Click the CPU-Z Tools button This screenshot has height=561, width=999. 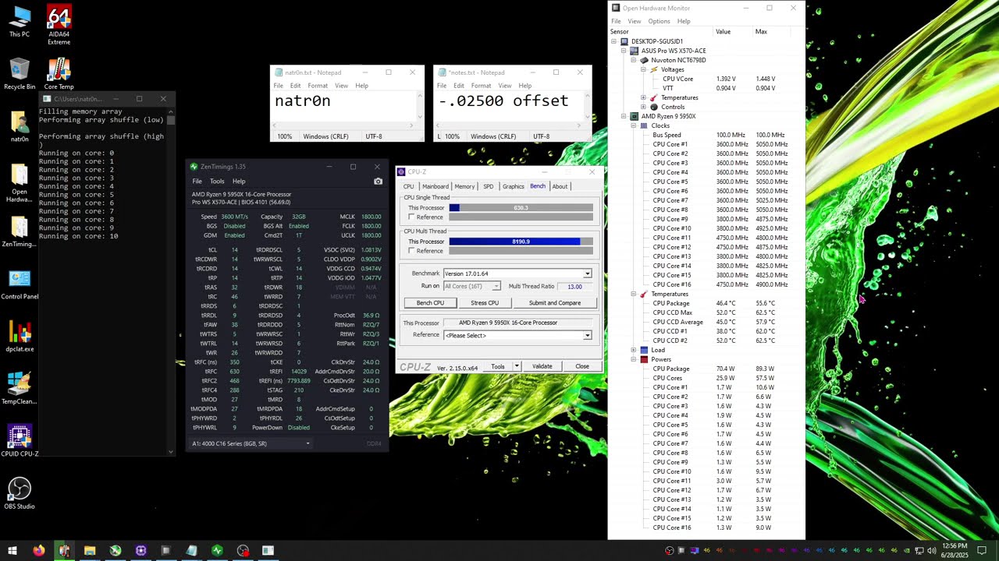tap(497, 366)
